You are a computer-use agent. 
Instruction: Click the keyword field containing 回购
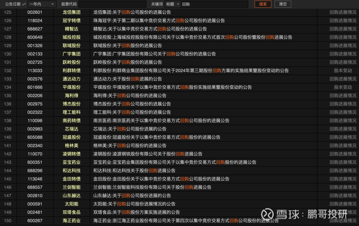click(x=214, y=4)
